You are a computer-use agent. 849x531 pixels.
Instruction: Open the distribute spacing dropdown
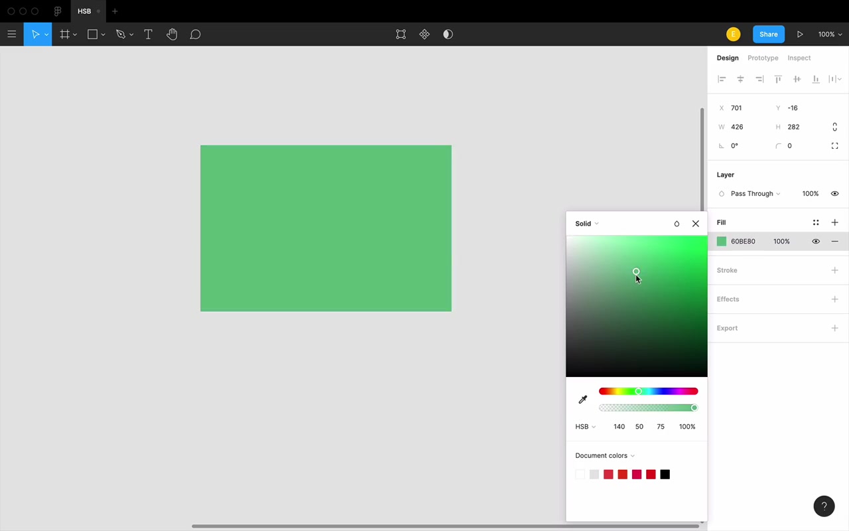tap(835, 79)
